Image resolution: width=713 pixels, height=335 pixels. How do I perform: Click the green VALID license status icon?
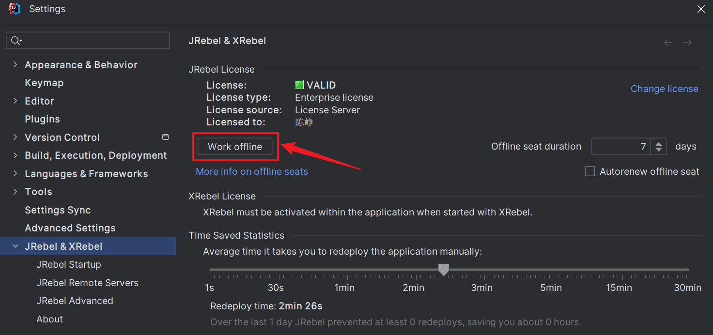(299, 85)
